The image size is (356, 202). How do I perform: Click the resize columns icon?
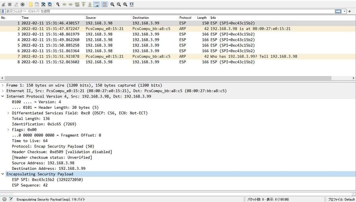pos(132,4)
